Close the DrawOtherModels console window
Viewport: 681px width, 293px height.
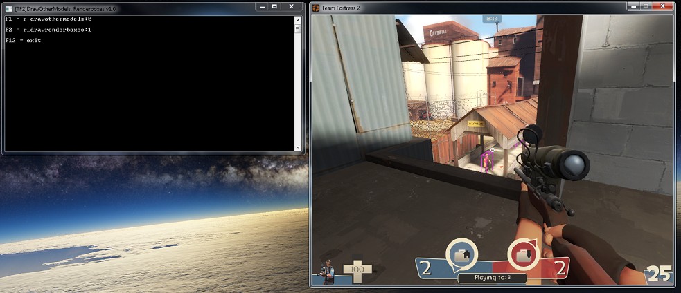click(x=292, y=7)
